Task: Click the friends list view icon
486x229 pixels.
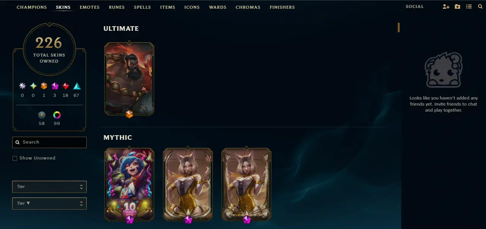Action: 469,7
